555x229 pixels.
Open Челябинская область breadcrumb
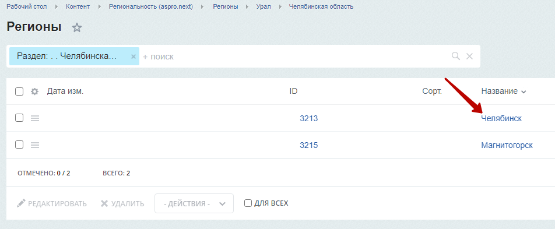321,6
